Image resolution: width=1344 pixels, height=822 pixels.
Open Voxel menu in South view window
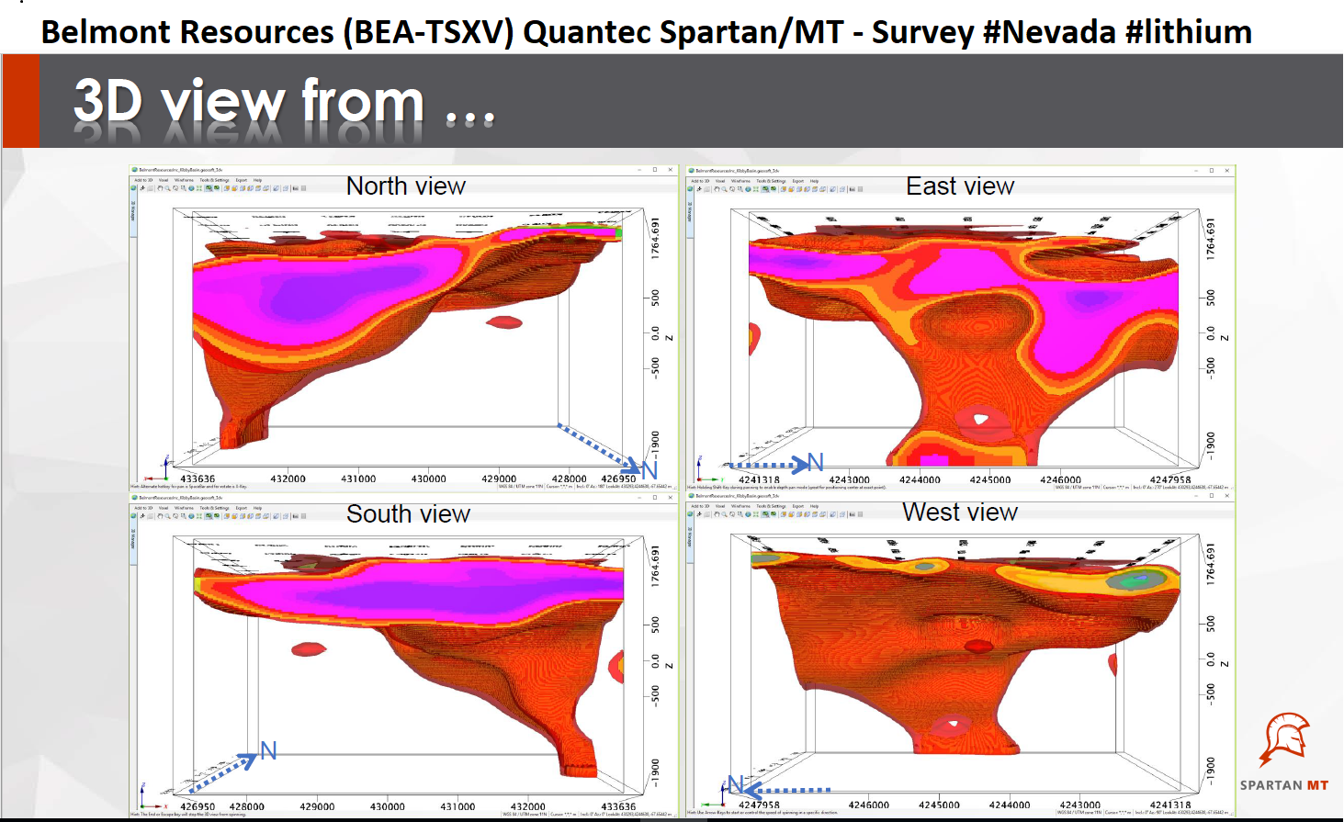click(x=164, y=508)
